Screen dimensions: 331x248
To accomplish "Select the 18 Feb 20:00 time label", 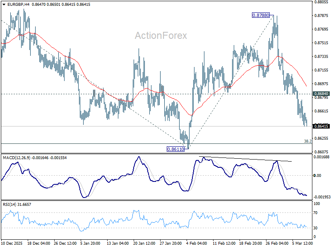I will tap(251, 243).
